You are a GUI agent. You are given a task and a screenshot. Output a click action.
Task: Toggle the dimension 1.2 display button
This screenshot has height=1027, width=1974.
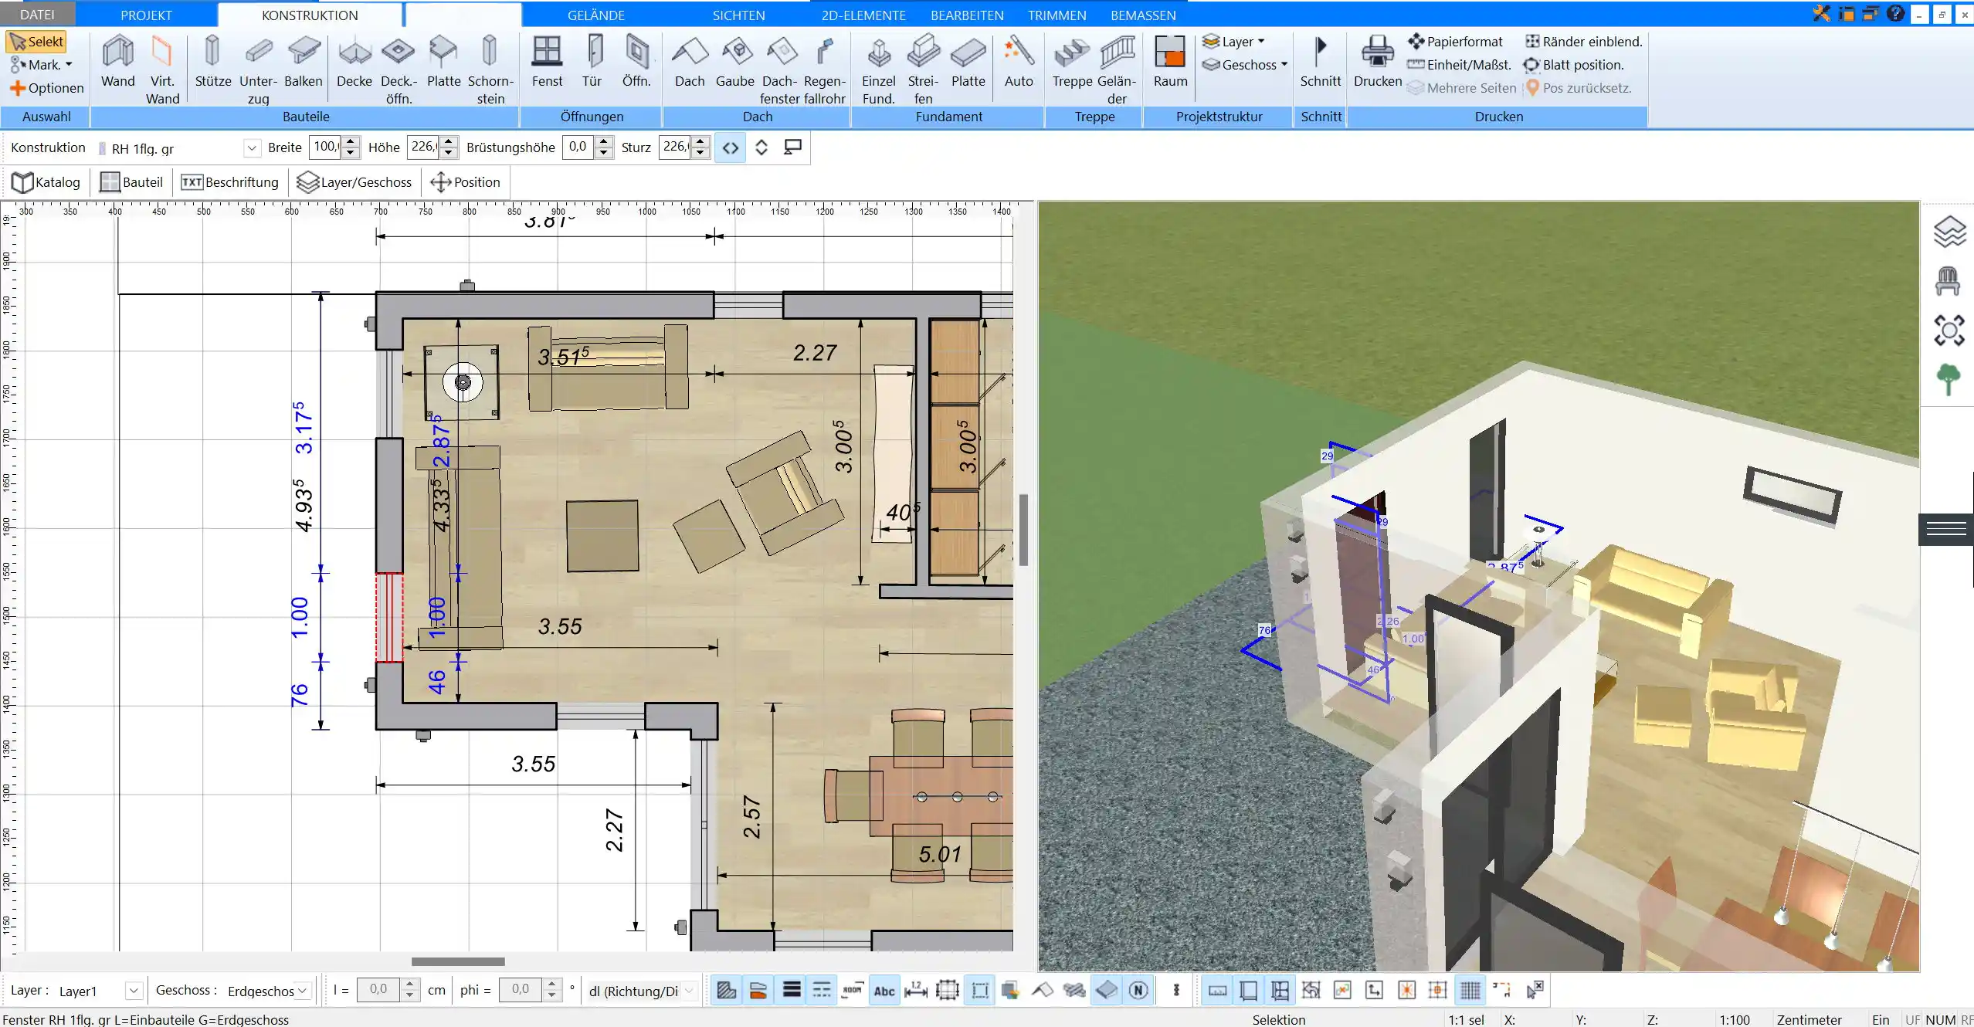coord(916,991)
